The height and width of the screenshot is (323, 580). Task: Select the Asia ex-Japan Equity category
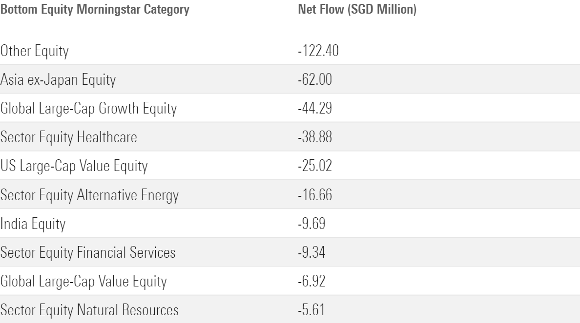pos(58,79)
